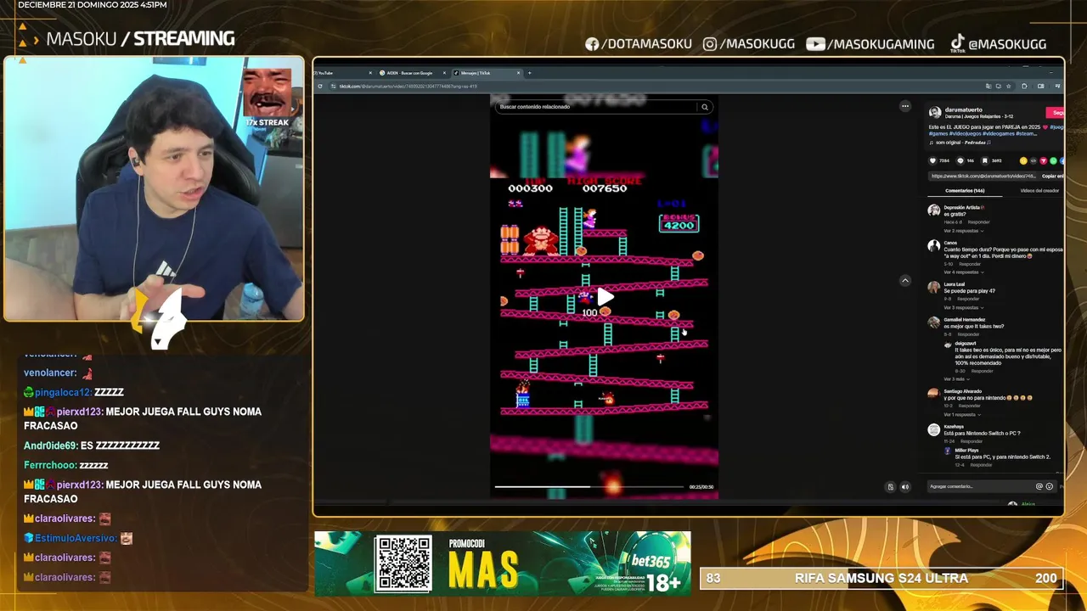Viewport: 1087px width, 611px height.
Task: Click the green WhatsApp share icon
Action: [1053, 160]
